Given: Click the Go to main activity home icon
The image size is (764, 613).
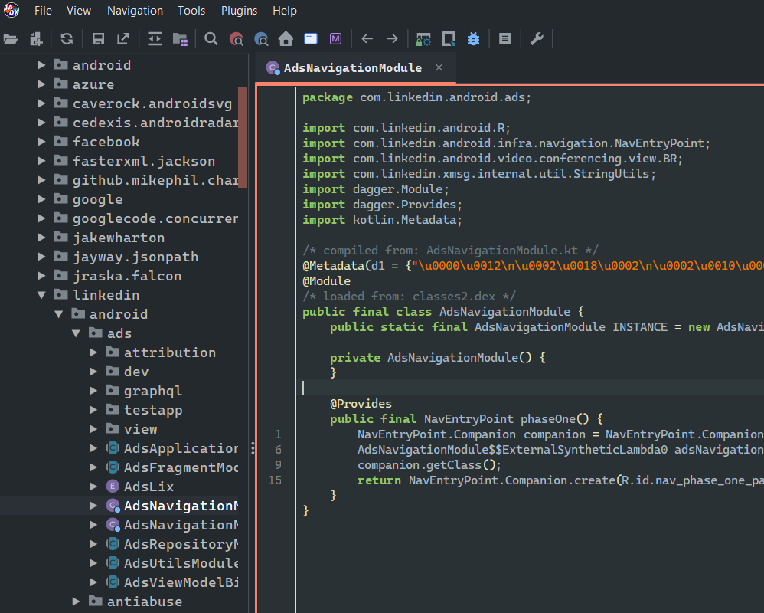Looking at the screenshot, I should point(286,38).
